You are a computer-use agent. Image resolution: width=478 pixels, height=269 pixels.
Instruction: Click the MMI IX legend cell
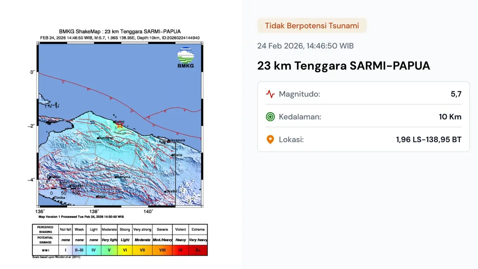pos(180,250)
